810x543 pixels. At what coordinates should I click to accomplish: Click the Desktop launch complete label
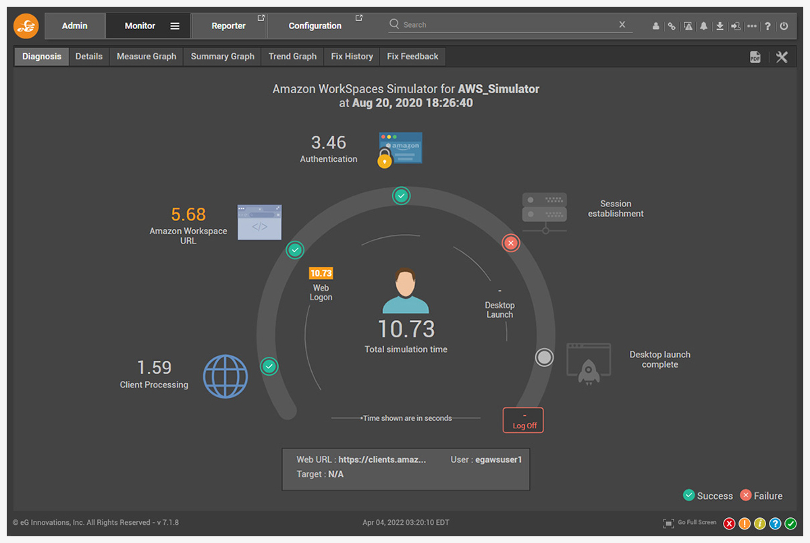point(660,360)
